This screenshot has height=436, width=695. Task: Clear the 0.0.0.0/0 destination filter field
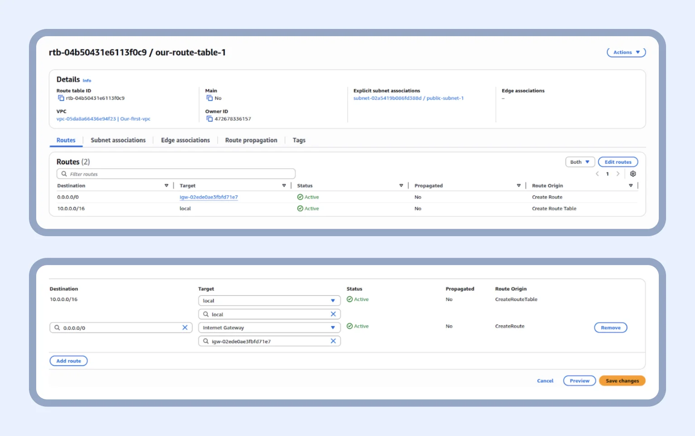tap(185, 327)
